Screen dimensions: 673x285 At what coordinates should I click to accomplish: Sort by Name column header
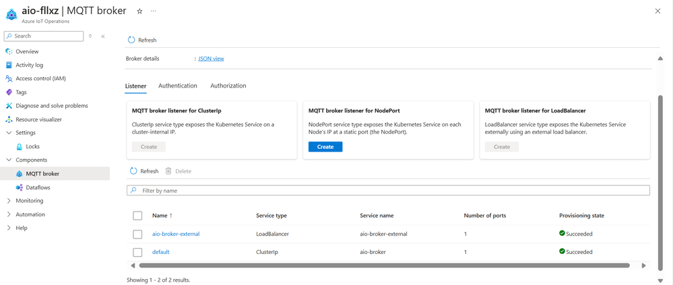pos(162,216)
